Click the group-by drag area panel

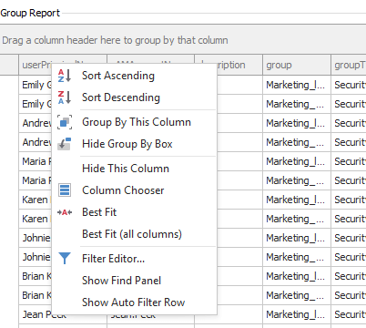tap(183, 40)
